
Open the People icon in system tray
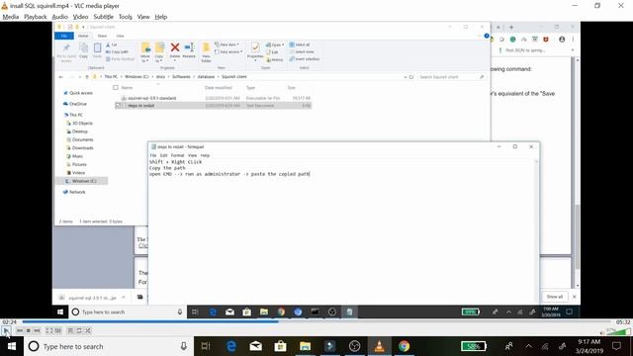509,346
